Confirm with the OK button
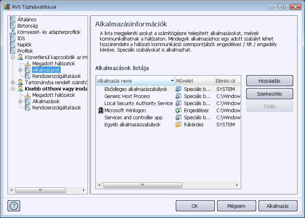Viewport: 305px width, 218px height. coord(195,206)
